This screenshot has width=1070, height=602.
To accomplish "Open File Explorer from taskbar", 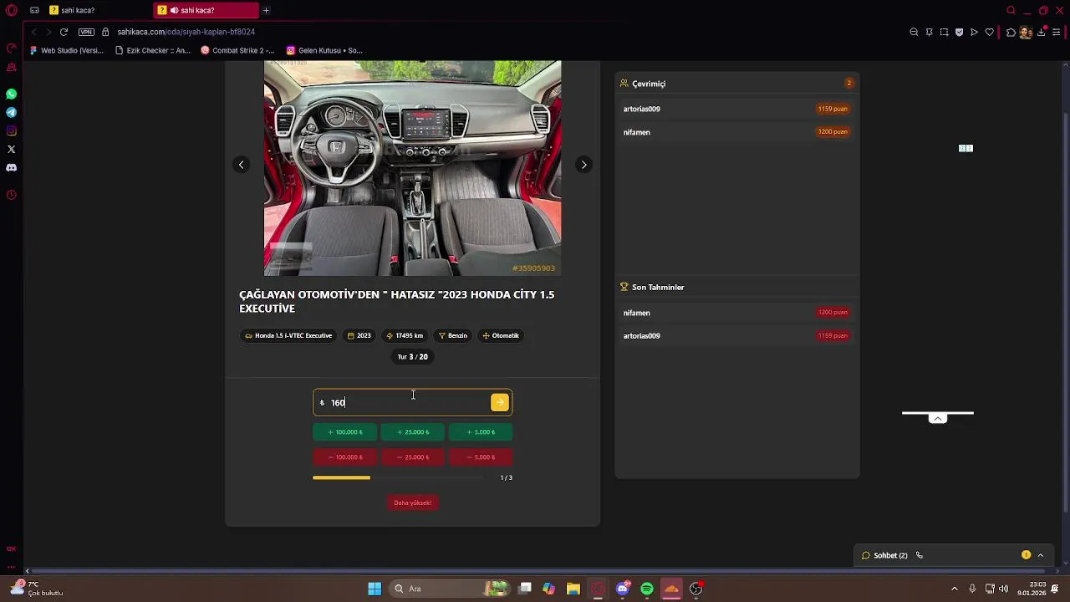I will (573, 589).
